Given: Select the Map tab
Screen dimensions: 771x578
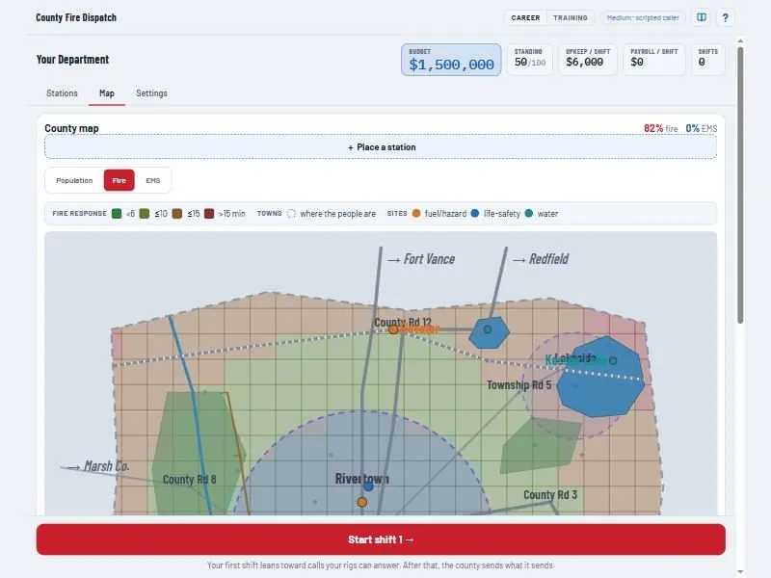Looking at the screenshot, I should pyautogui.click(x=107, y=93).
